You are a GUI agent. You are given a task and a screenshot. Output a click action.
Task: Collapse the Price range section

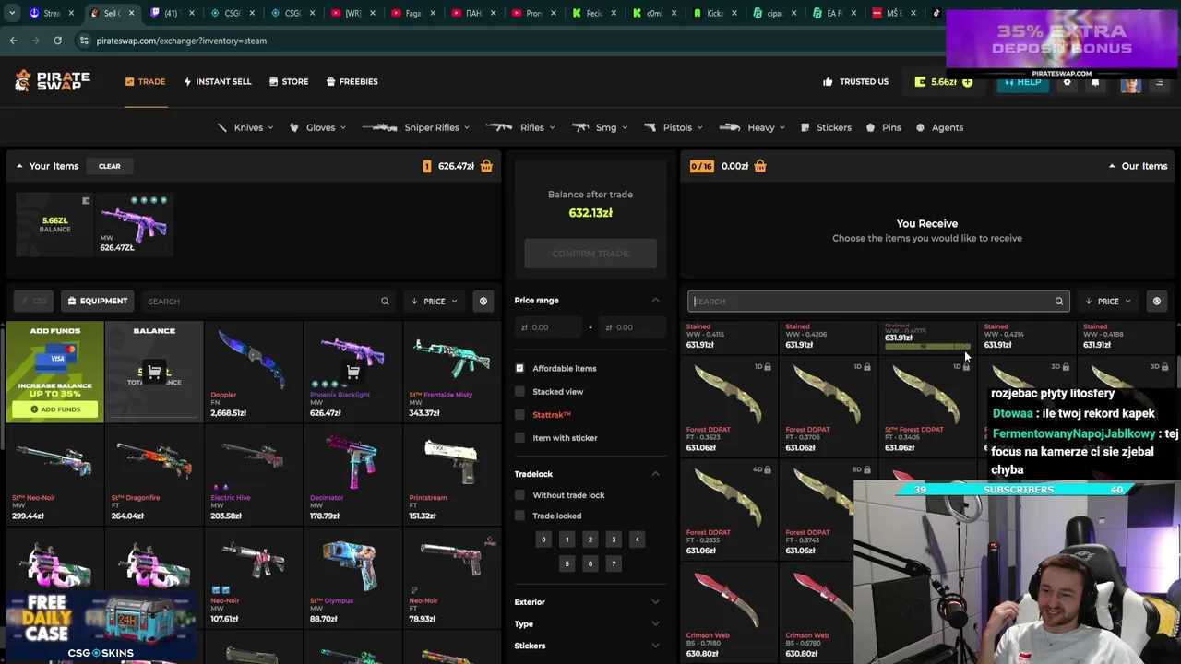tap(655, 301)
